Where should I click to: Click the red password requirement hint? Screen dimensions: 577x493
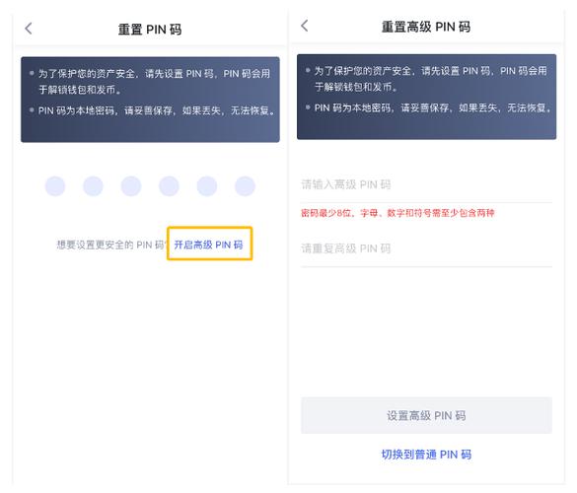[x=397, y=213]
